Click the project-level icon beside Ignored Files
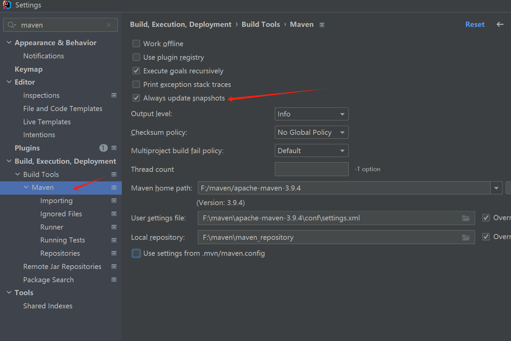Viewport: 511px width, 341px height. 114,214
